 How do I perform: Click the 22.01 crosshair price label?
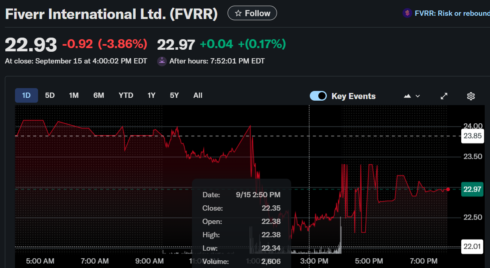click(x=472, y=247)
